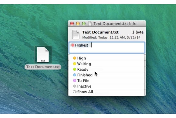The width and height of the screenshot is (176, 118).
Task: Click the purple To File tag dot
Action: (75, 81)
